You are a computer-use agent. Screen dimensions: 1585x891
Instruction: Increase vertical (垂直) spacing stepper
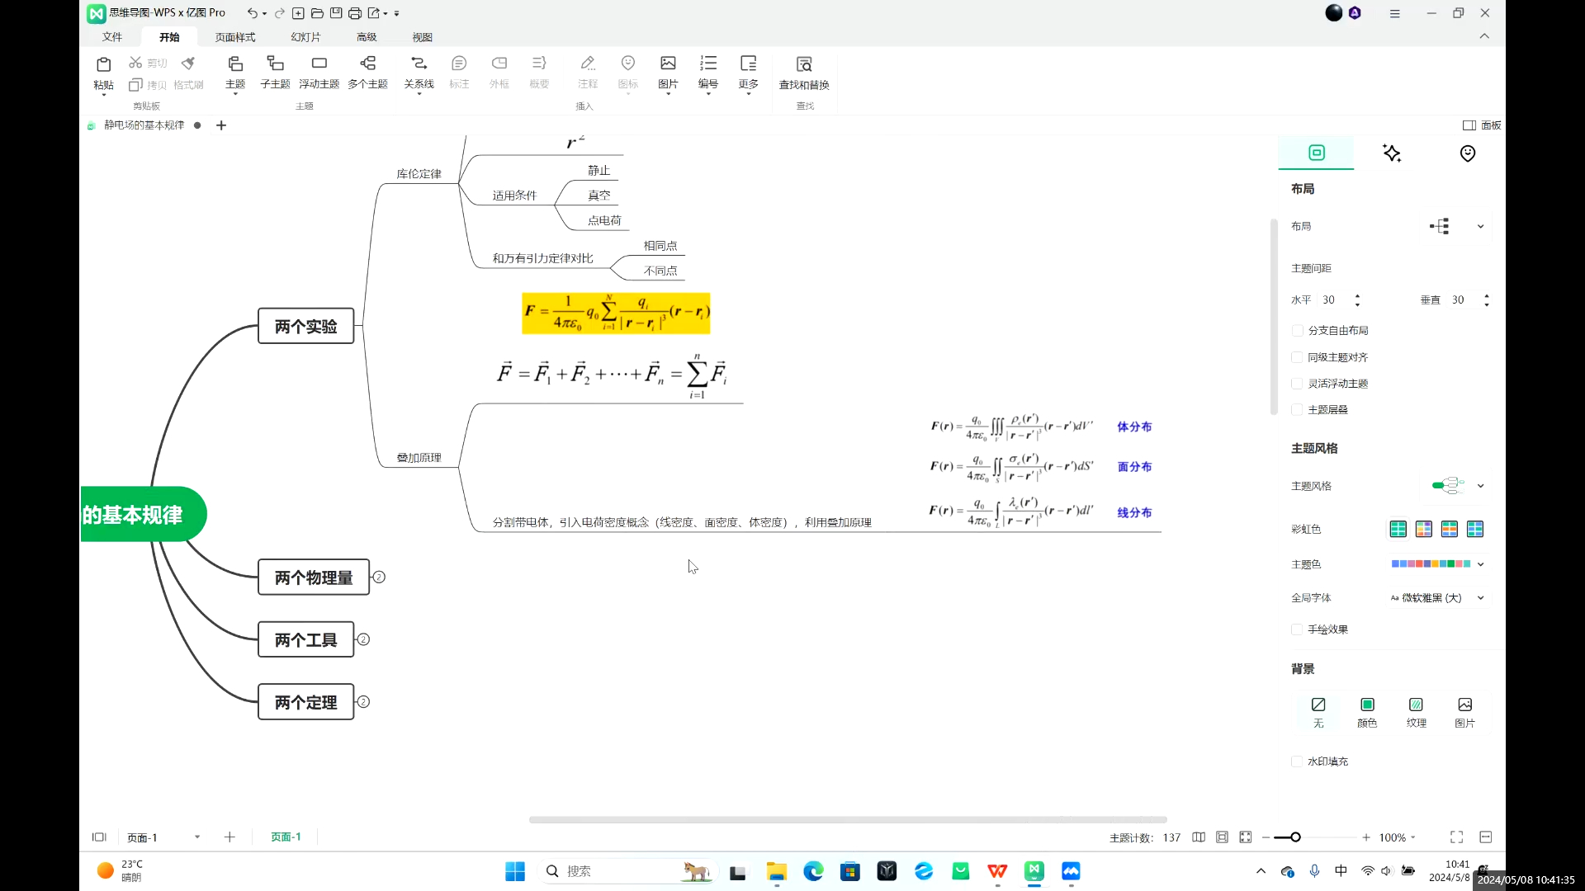point(1487,295)
